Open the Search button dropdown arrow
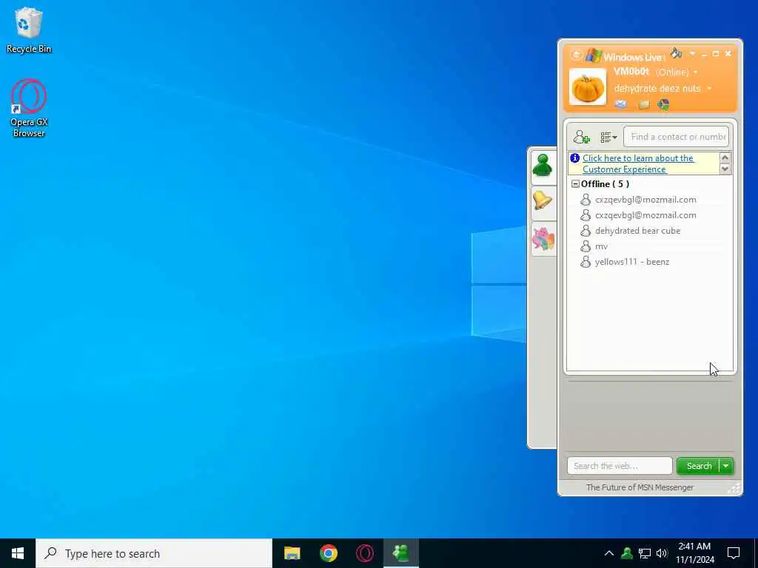The width and height of the screenshot is (758, 568). pyautogui.click(x=726, y=466)
